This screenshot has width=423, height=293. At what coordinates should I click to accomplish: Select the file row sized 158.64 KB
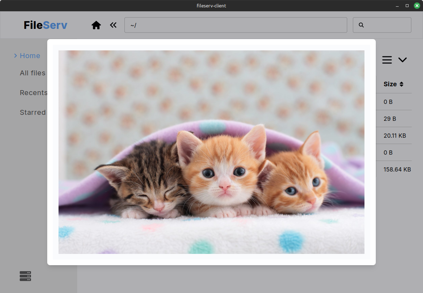[397, 169]
